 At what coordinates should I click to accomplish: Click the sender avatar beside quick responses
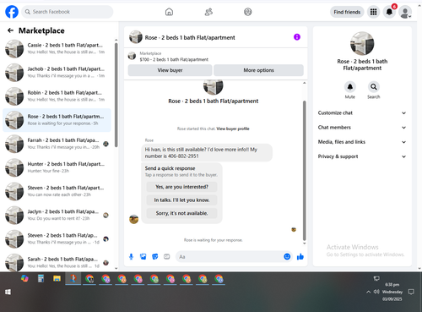tap(133, 219)
